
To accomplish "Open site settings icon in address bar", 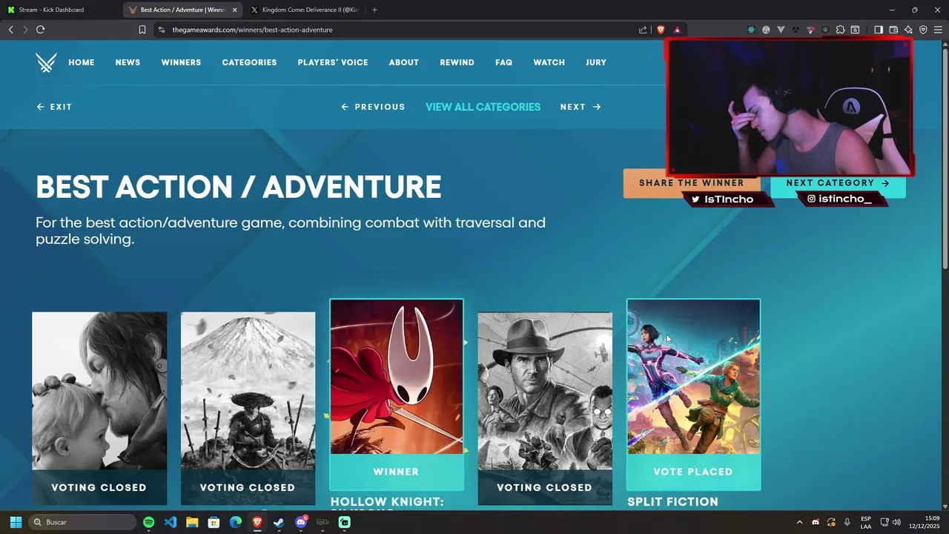I will point(161,30).
